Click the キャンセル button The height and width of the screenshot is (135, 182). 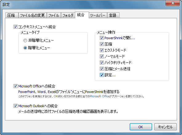[165, 127]
